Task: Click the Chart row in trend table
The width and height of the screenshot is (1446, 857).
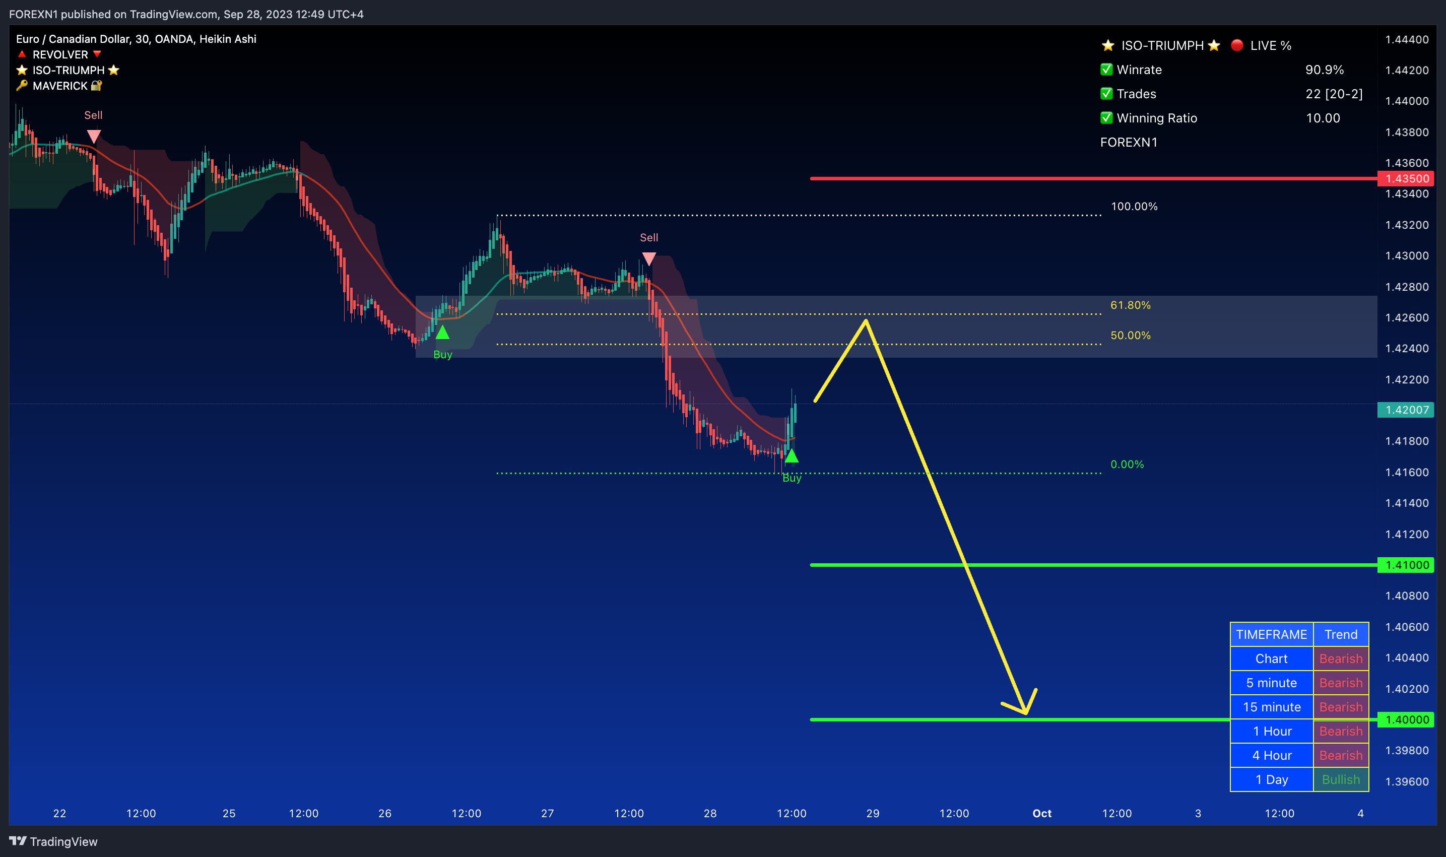Action: coord(1299,658)
